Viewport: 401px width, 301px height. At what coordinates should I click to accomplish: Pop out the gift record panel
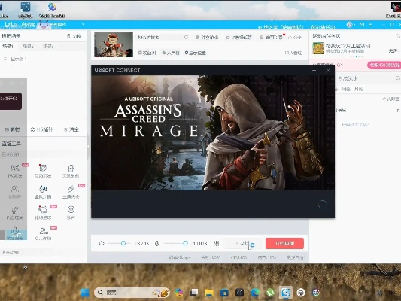point(397,78)
